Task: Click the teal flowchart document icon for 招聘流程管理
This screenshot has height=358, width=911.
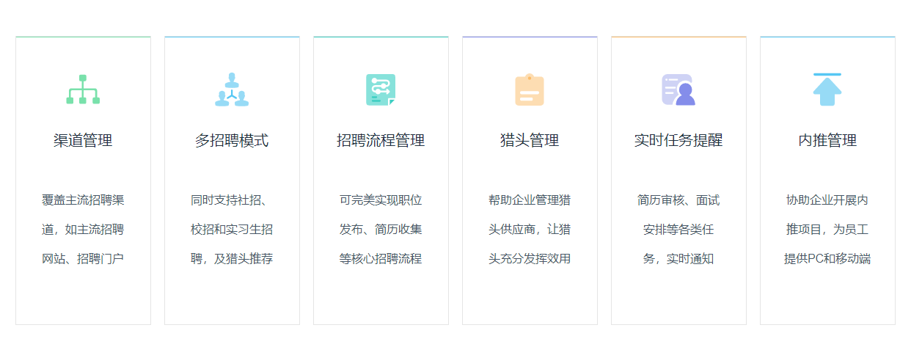Action: (381, 89)
